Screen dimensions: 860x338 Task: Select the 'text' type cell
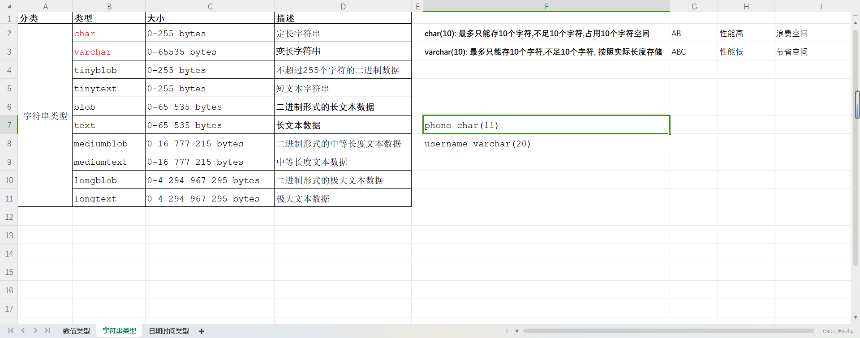tap(109, 125)
